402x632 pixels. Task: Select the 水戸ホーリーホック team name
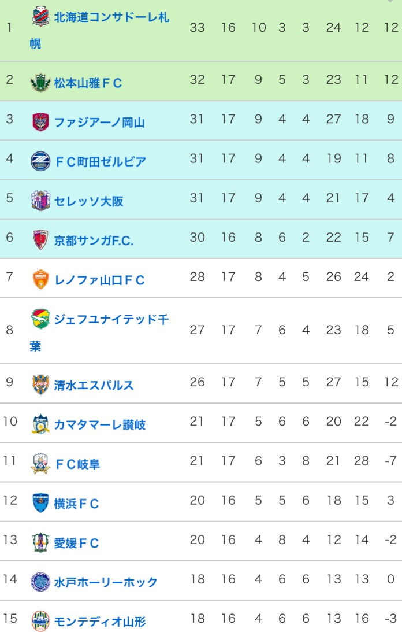(106, 582)
